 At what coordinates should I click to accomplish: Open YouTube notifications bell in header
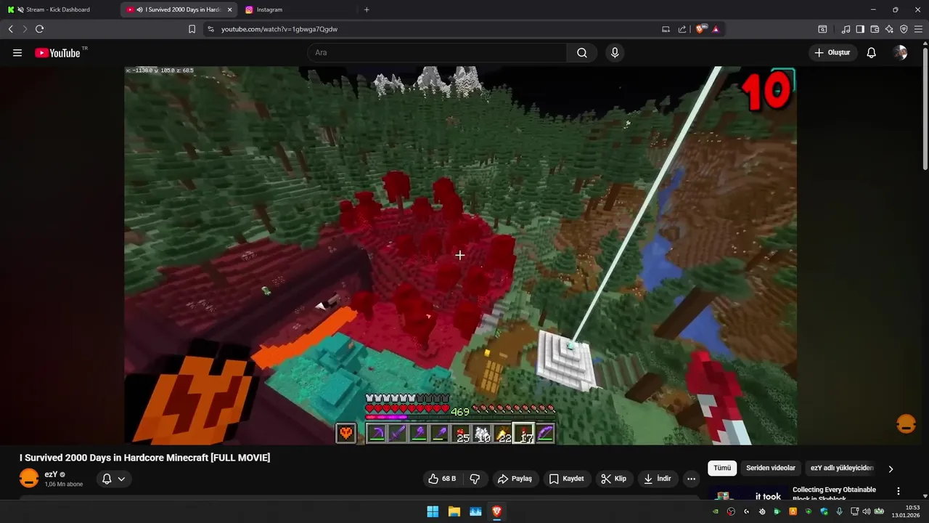tap(872, 53)
